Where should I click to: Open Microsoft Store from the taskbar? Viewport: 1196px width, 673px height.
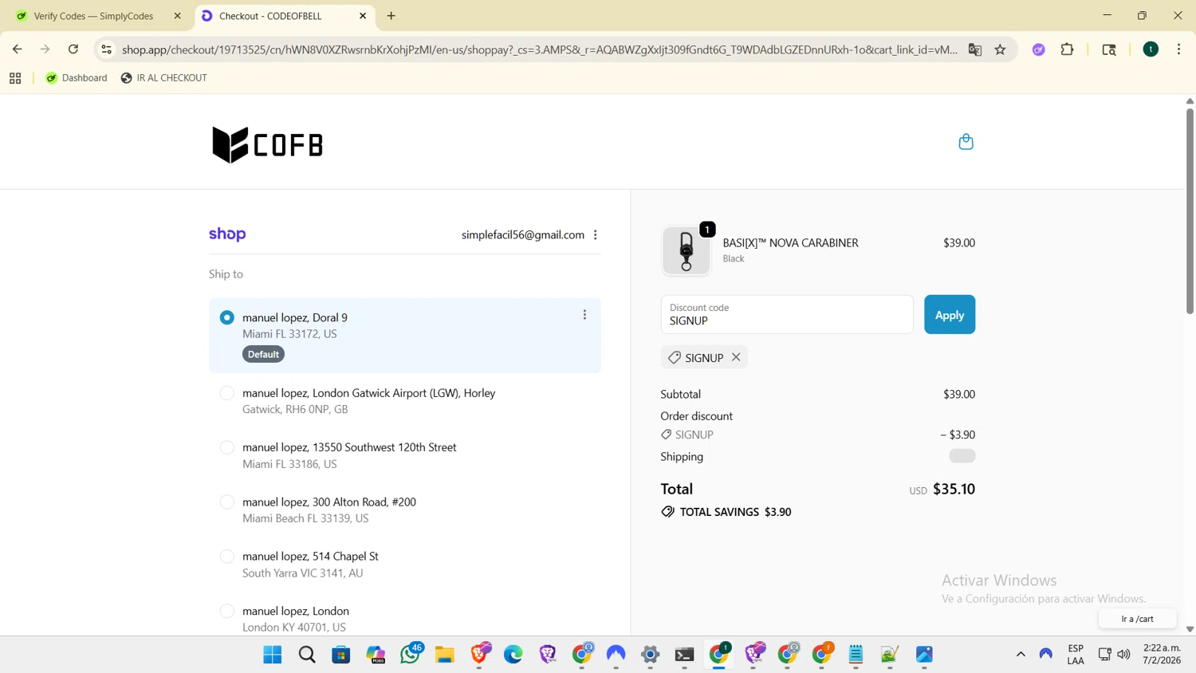[x=341, y=655]
